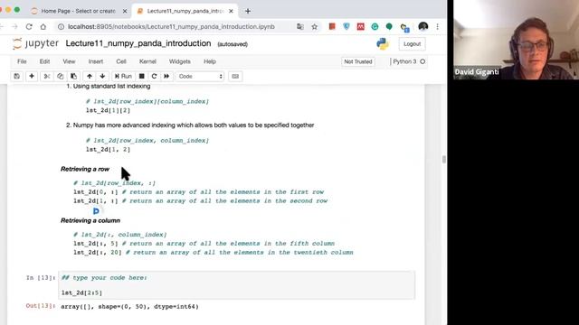Open the Kernel menu
Viewport: 579px width, 325px height.
pos(147,61)
